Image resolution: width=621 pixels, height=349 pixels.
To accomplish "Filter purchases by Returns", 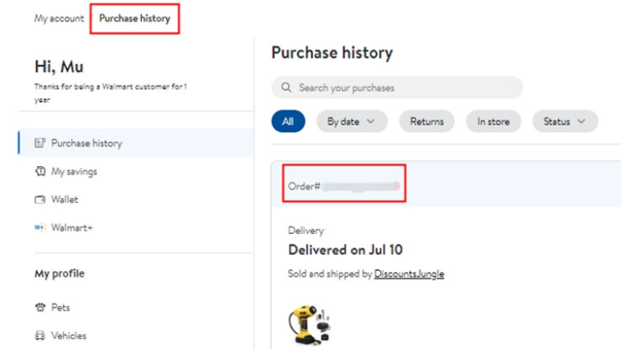I will 426,121.
